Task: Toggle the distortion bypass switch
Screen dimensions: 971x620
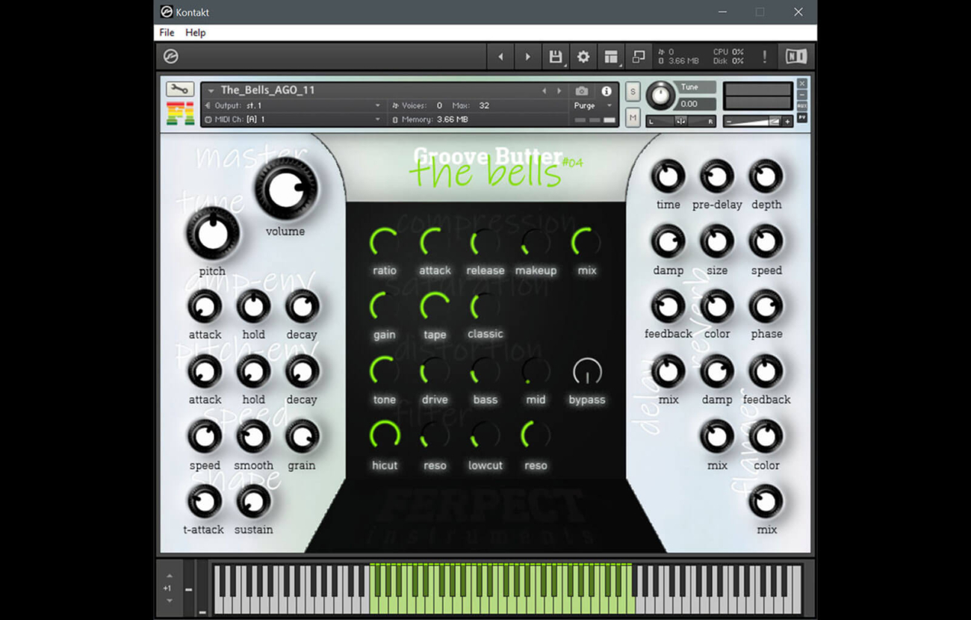Action: click(587, 372)
